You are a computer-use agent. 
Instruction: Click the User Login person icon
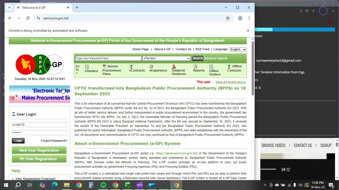[x=14, y=114]
